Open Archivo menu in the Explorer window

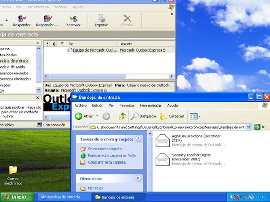point(81,105)
